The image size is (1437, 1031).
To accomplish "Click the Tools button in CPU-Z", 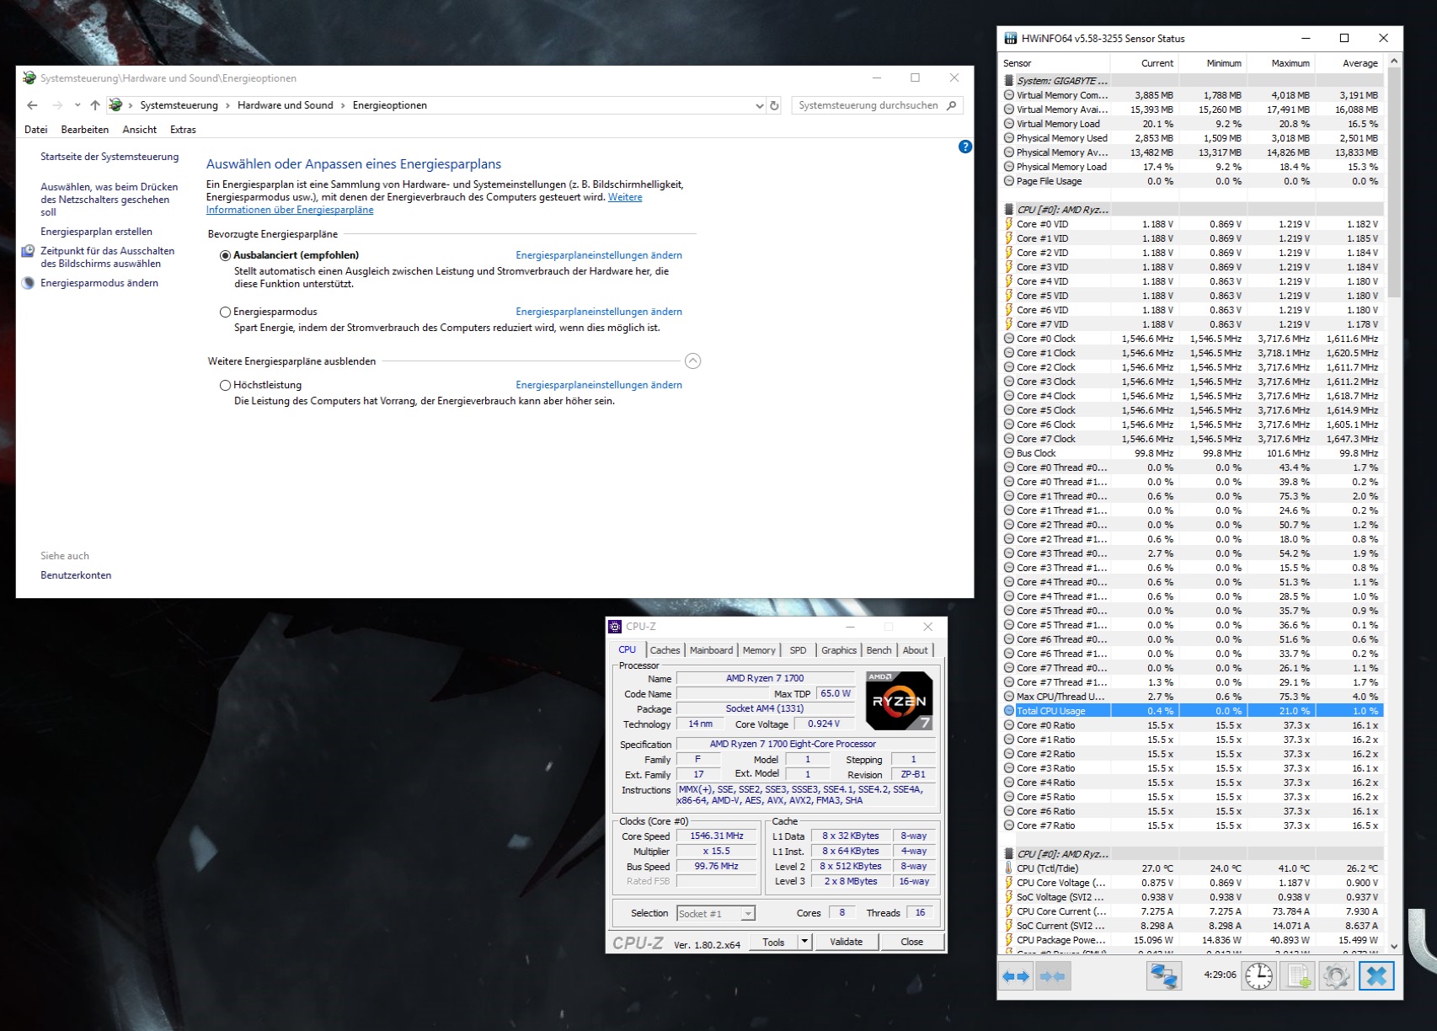I will point(773,942).
